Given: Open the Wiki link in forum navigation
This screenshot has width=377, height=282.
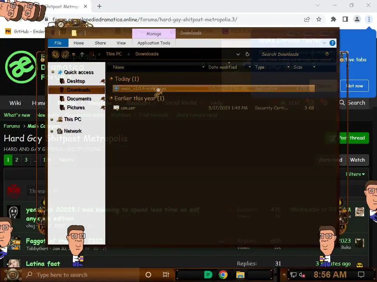Looking at the screenshot, I should click(15, 103).
